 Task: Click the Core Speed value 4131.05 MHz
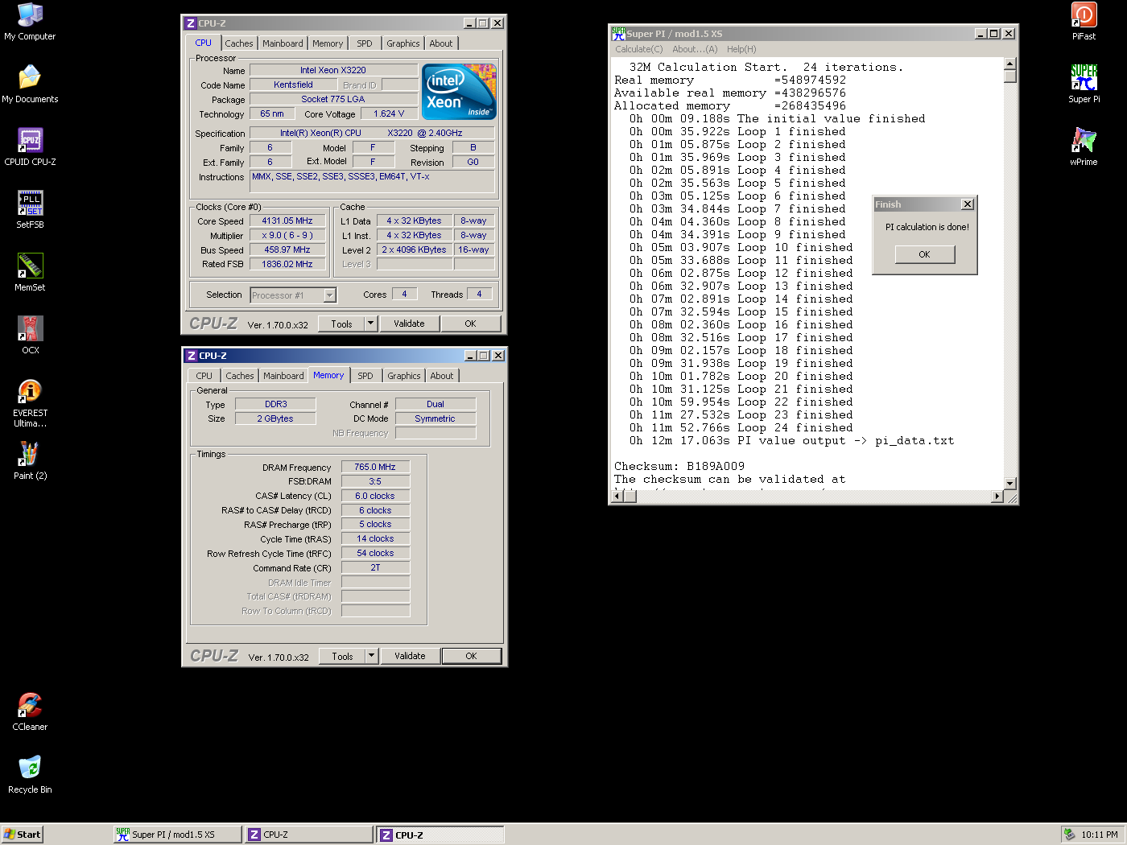click(x=287, y=221)
